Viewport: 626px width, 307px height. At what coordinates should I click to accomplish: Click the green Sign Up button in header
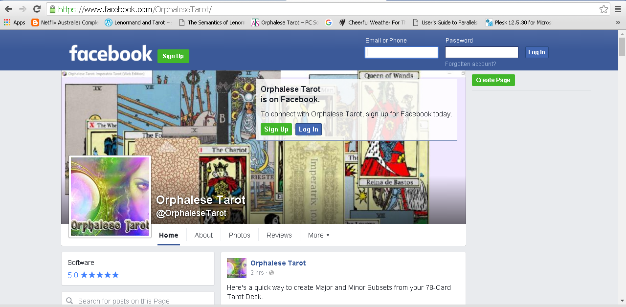173,56
